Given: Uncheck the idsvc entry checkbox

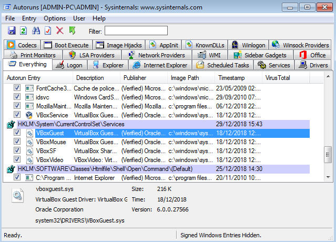Looking at the screenshot, I should (x=17, y=97).
